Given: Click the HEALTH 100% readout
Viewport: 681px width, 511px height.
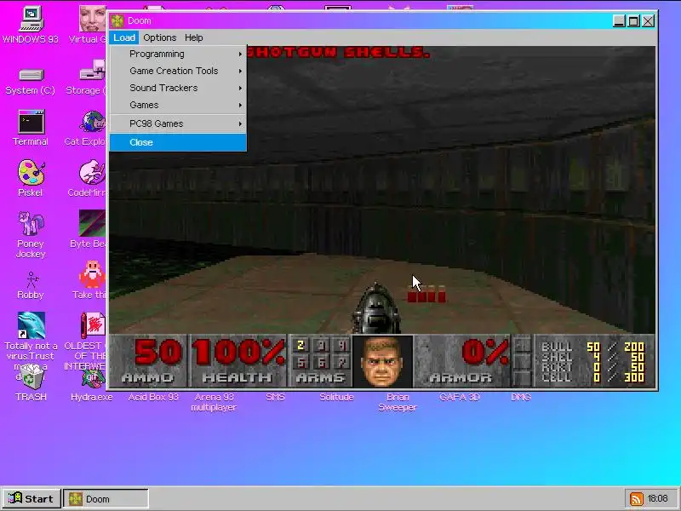Looking at the screenshot, I should 238,352.
